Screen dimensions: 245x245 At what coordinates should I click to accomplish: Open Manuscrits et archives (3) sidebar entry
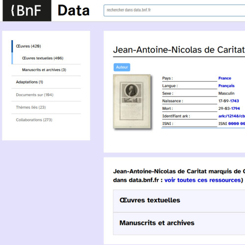click(x=44, y=70)
